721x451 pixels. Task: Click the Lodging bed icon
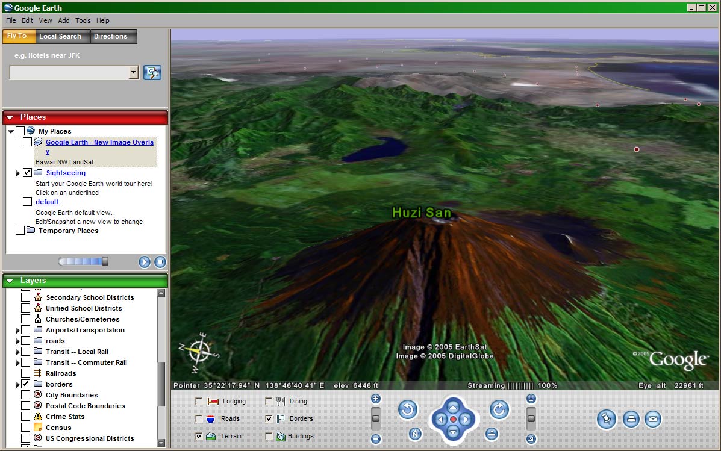[x=213, y=402]
